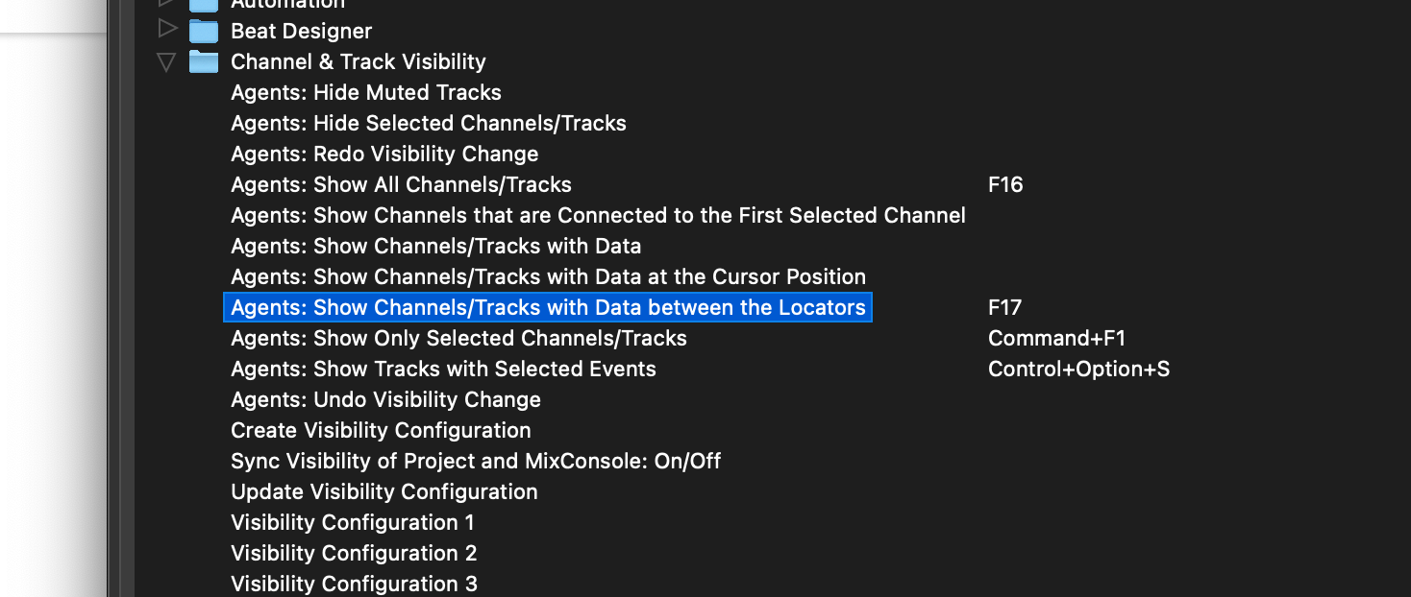This screenshot has width=1411, height=597.
Task: Select Create Visibility Configuration command
Action: tap(381, 430)
